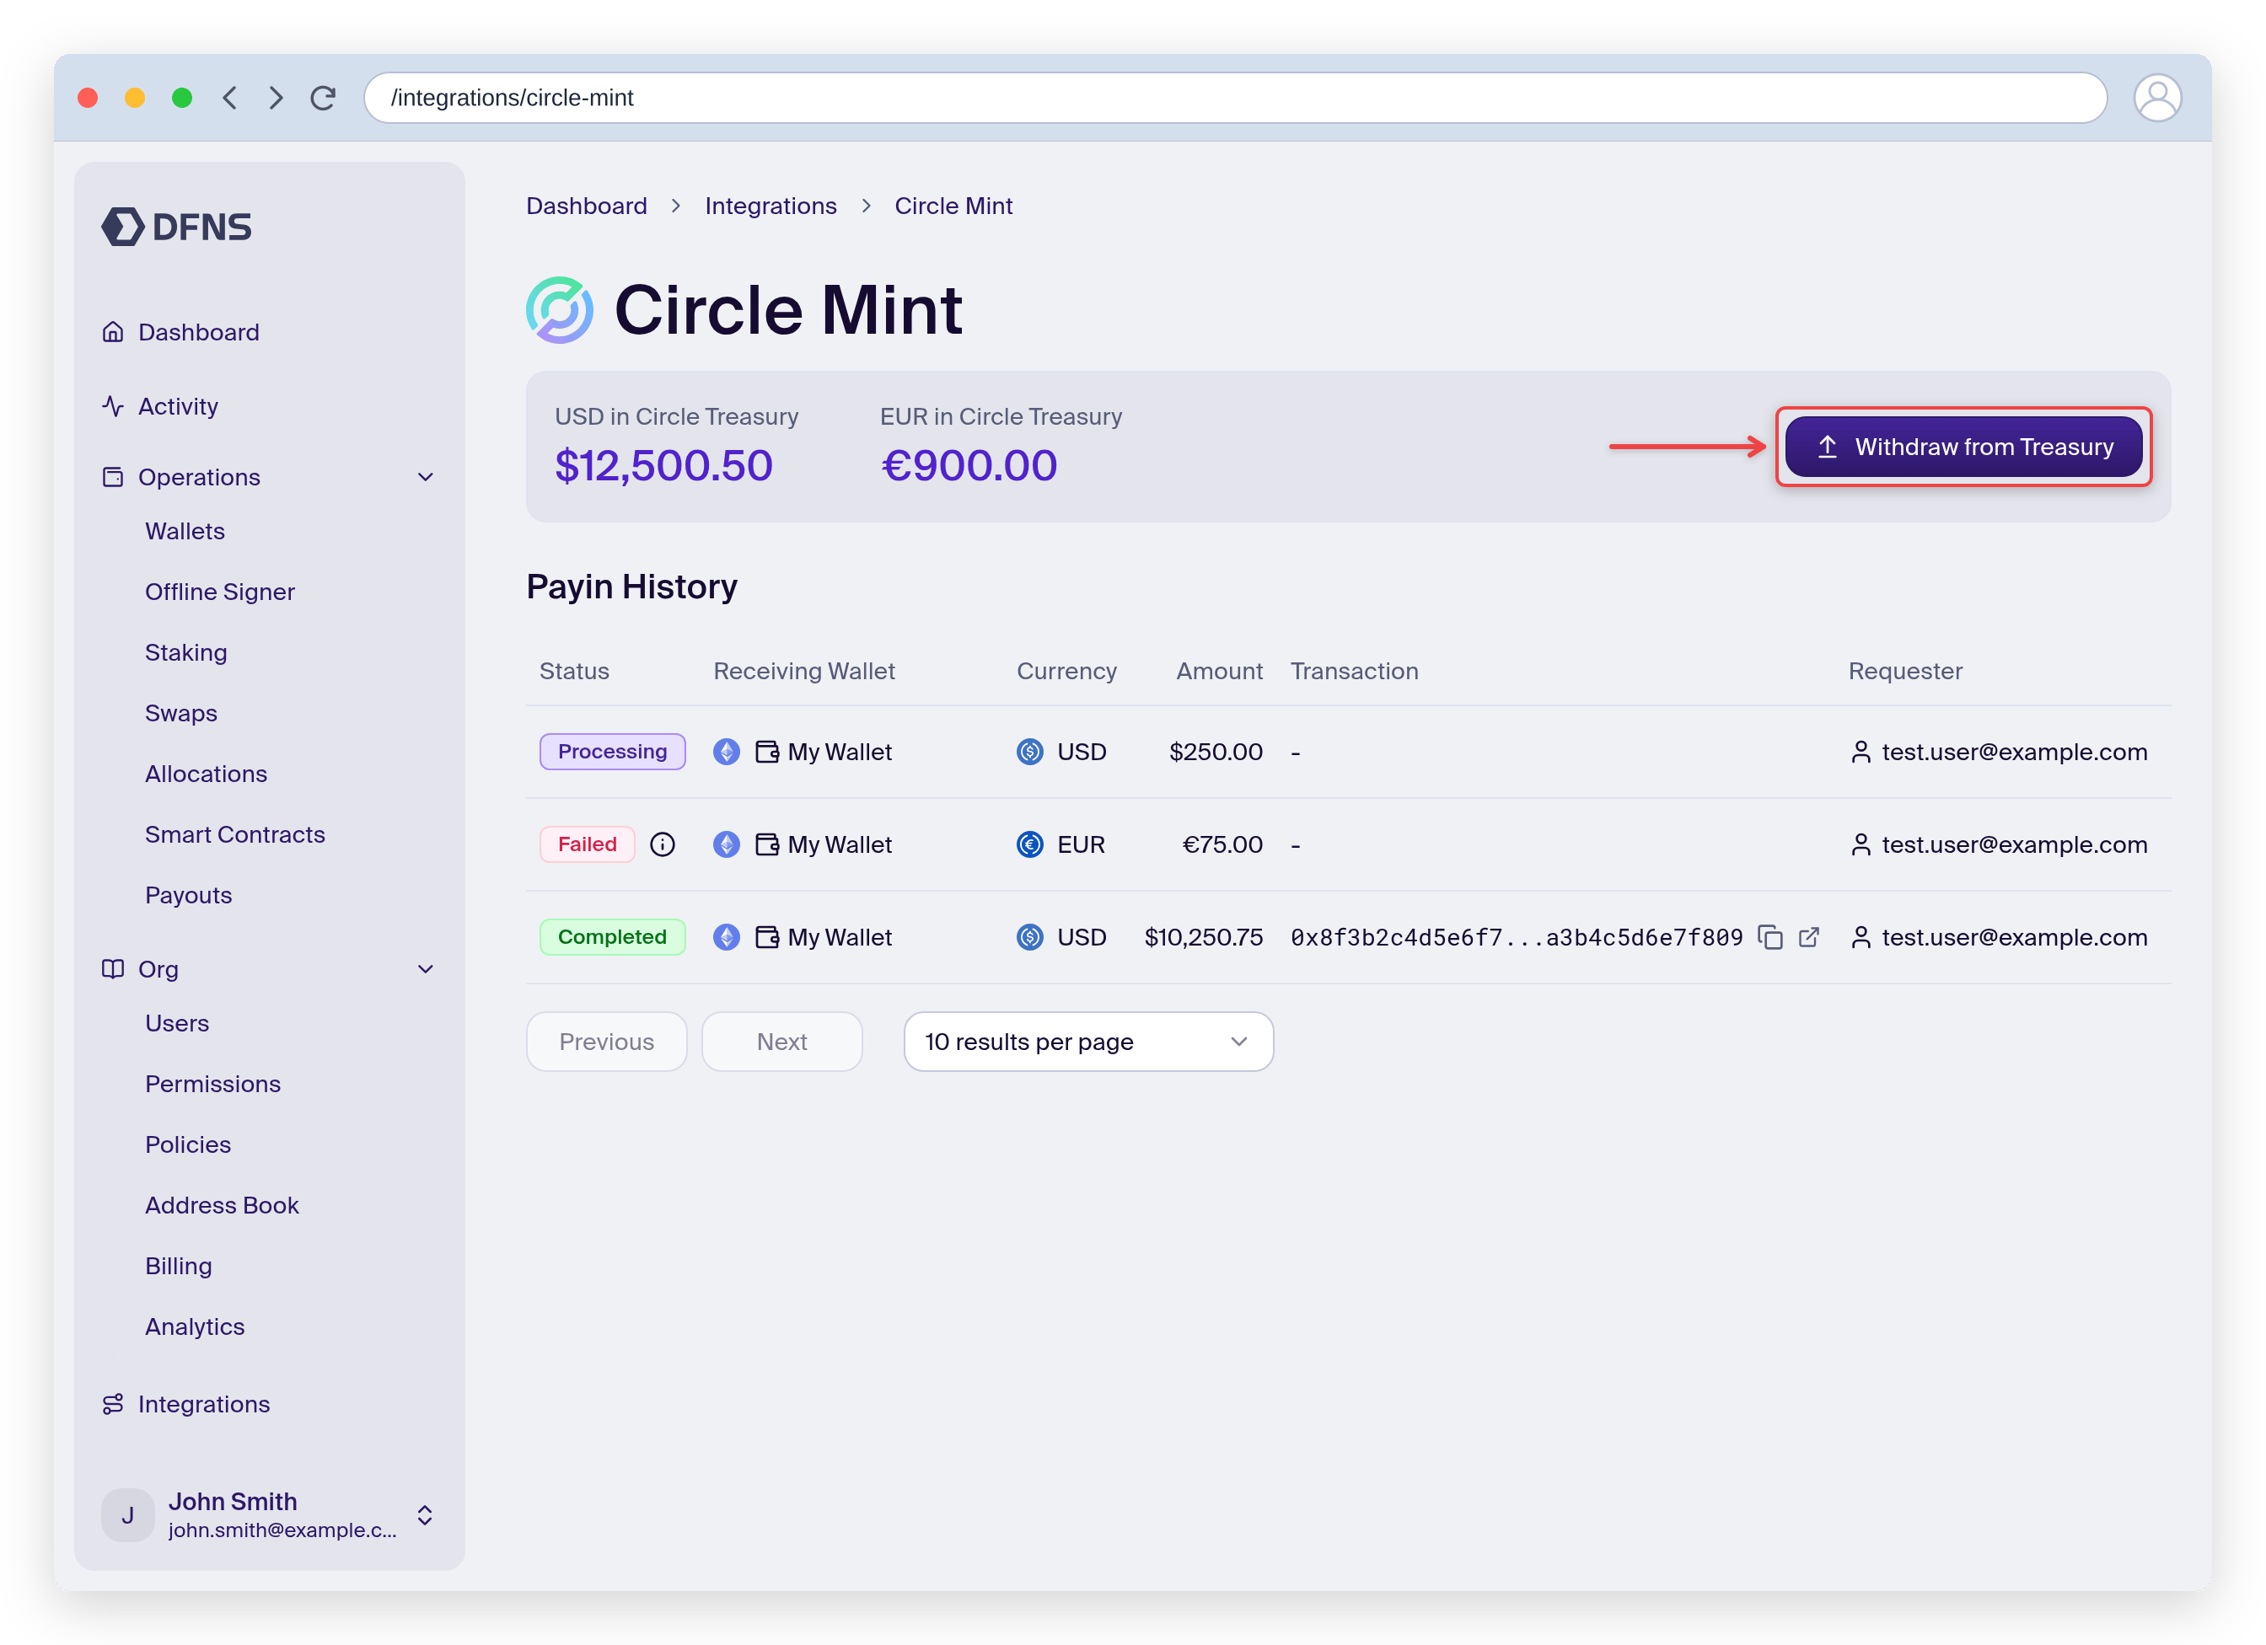Click the Processing status badge
Screen dimensions: 2266x1645
pyautogui.click(x=613, y=752)
